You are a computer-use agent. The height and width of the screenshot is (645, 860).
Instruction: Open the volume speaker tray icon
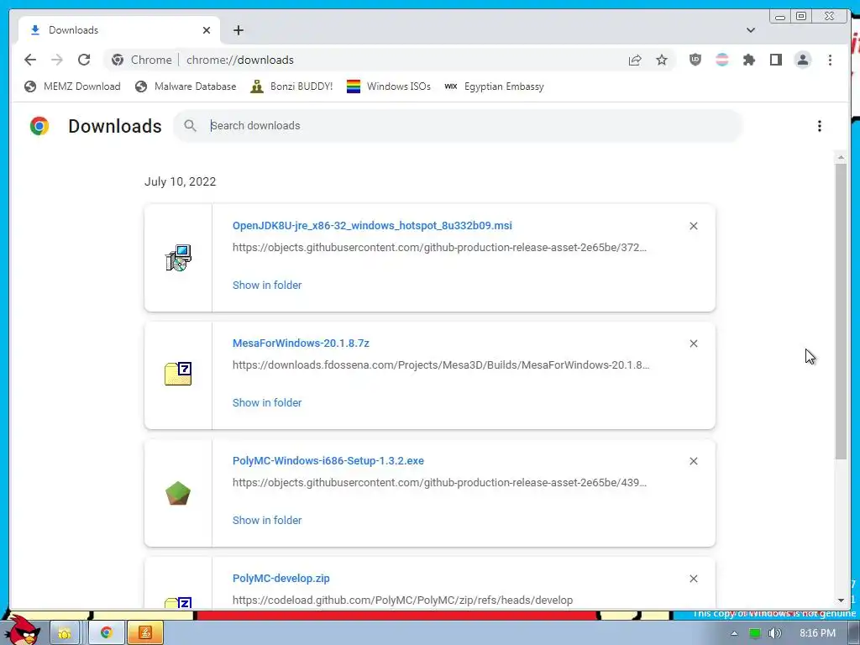774,633
